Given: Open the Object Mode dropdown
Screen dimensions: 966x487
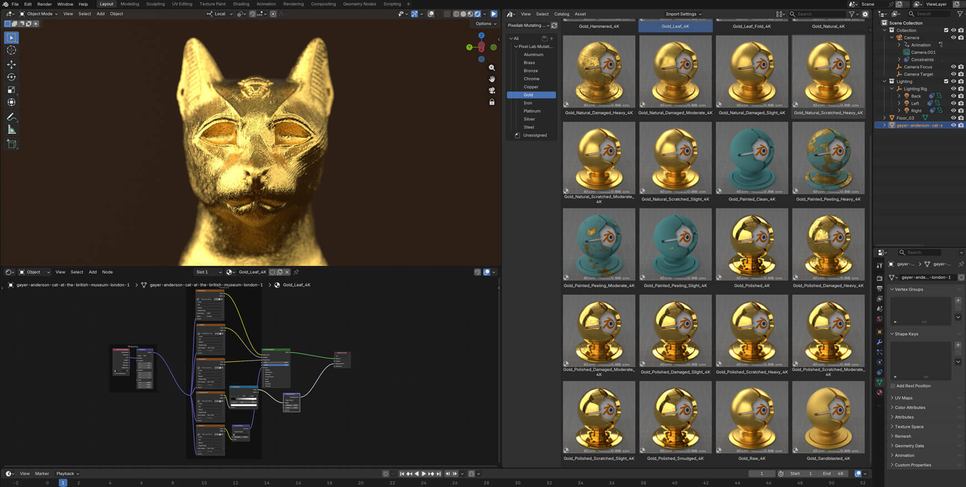Looking at the screenshot, I should [x=39, y=14].
